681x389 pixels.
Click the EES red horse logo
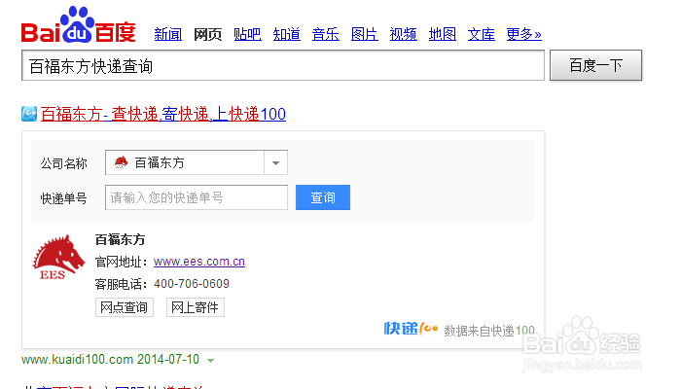[x=58, y=258]
